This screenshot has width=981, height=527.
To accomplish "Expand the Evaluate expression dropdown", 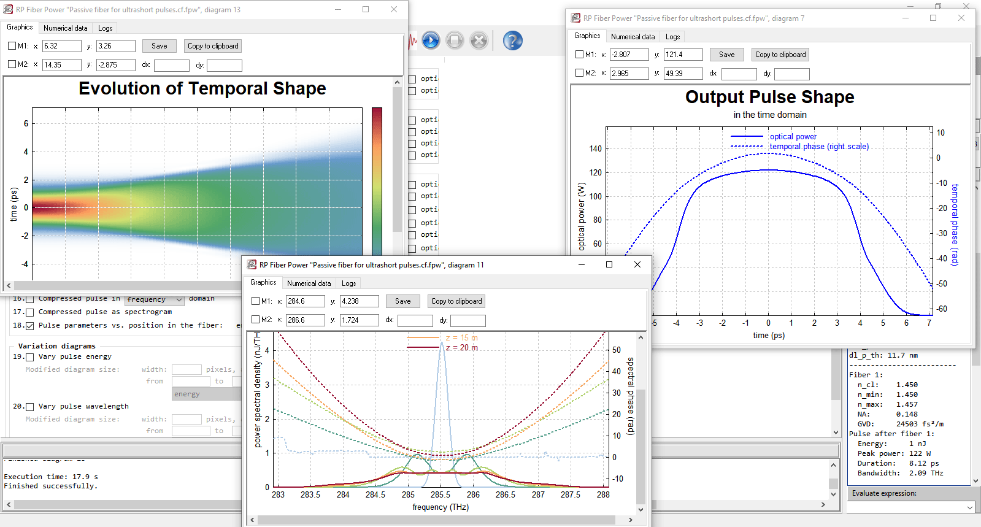I will pyautogui.click(x=969, y=507).
